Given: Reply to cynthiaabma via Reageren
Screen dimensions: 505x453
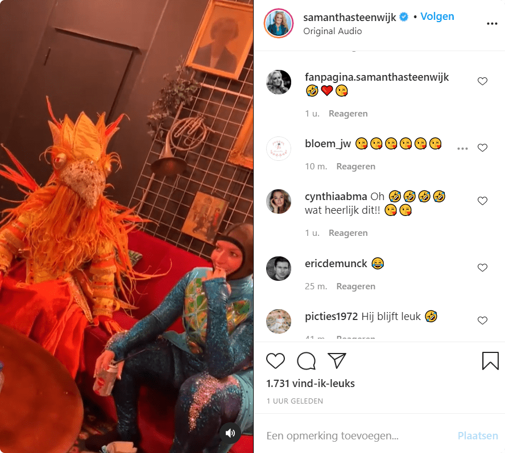Looking at the screenshot, I should coord(348,233).
